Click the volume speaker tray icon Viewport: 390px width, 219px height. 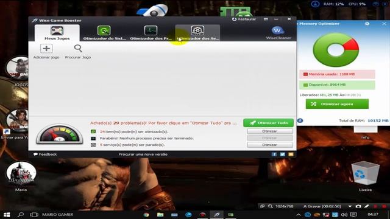pos(344,215)
